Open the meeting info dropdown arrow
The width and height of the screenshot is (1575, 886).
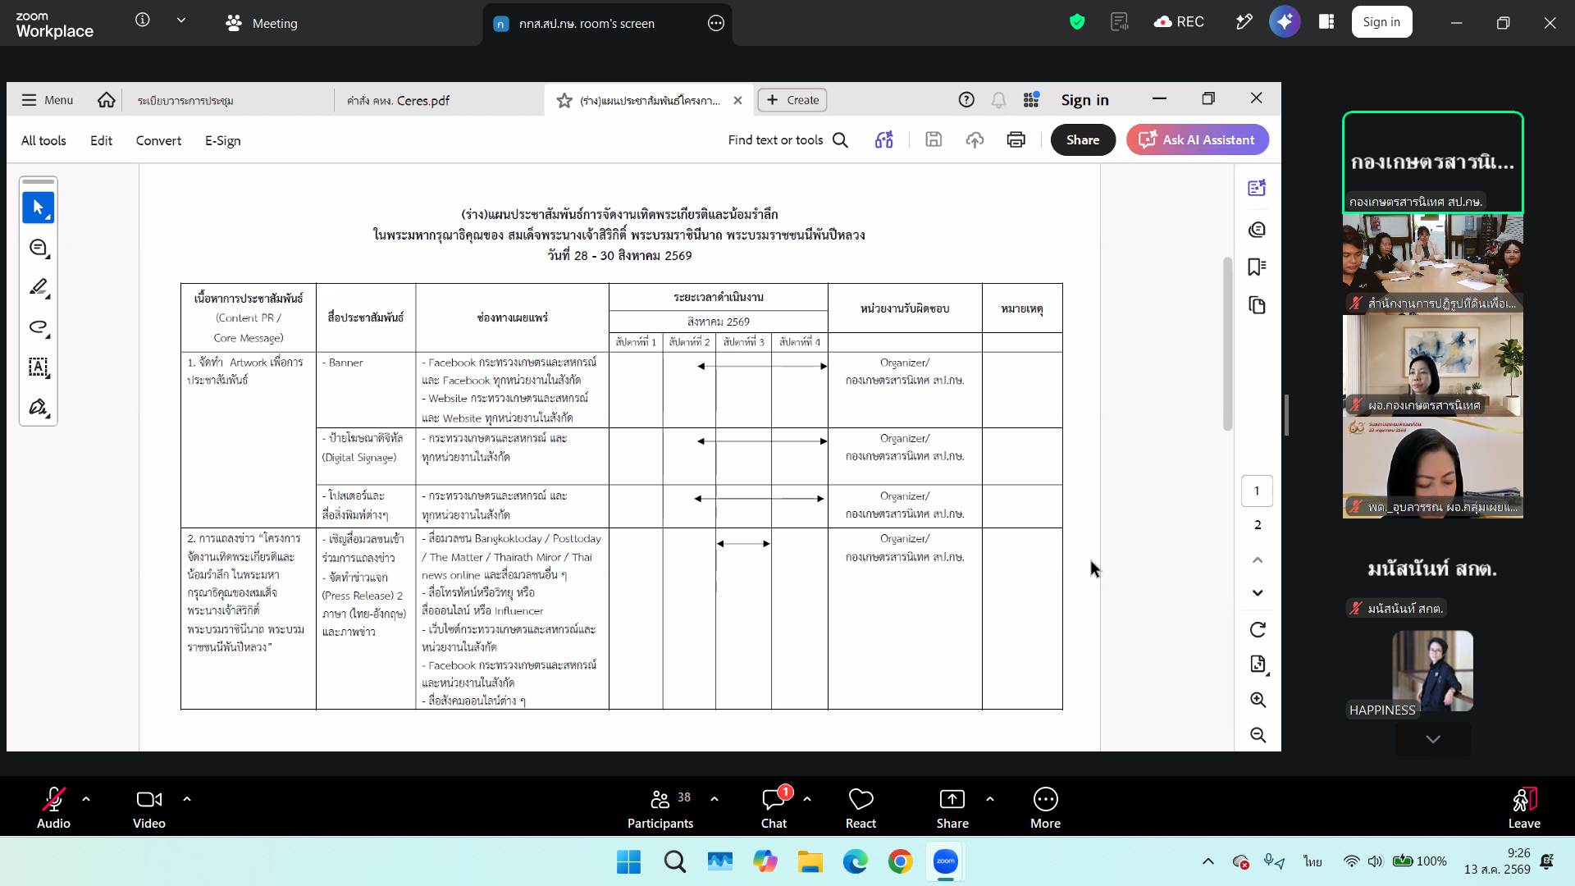tap(181, 21)
